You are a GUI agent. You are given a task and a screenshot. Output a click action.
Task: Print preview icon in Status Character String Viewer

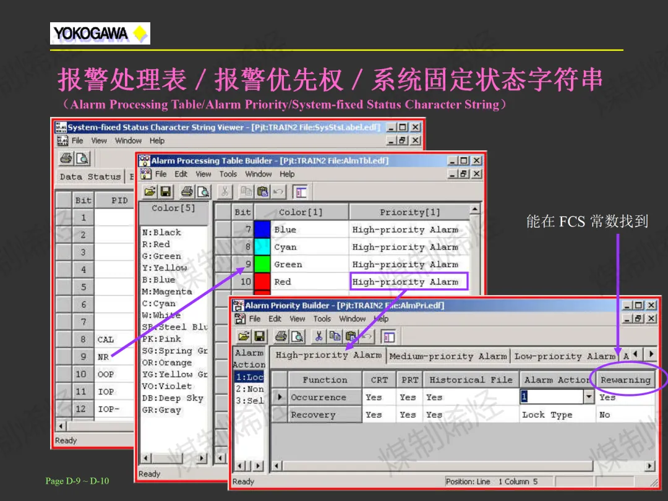pyautogui.click(x=82, y=158)
